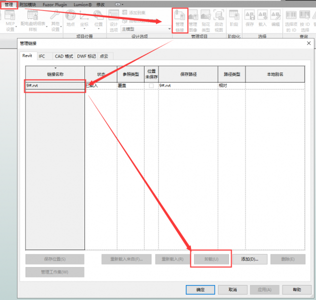Image resolution: width=316 pixels, height=300 pixels.
Task: Open the 主模型 design option dropdown
Action: (x=146, y=29)
